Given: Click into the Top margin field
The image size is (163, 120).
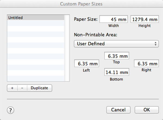Looking at the screenshot, I should (x=117, y=56).
